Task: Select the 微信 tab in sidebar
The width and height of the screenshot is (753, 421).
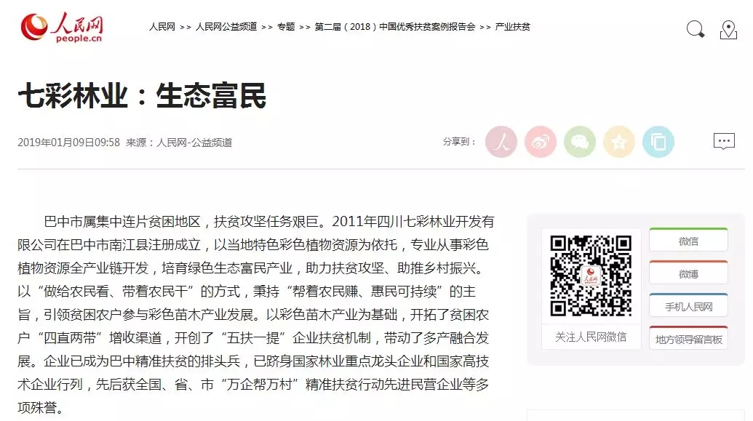Action: point(689,240)
